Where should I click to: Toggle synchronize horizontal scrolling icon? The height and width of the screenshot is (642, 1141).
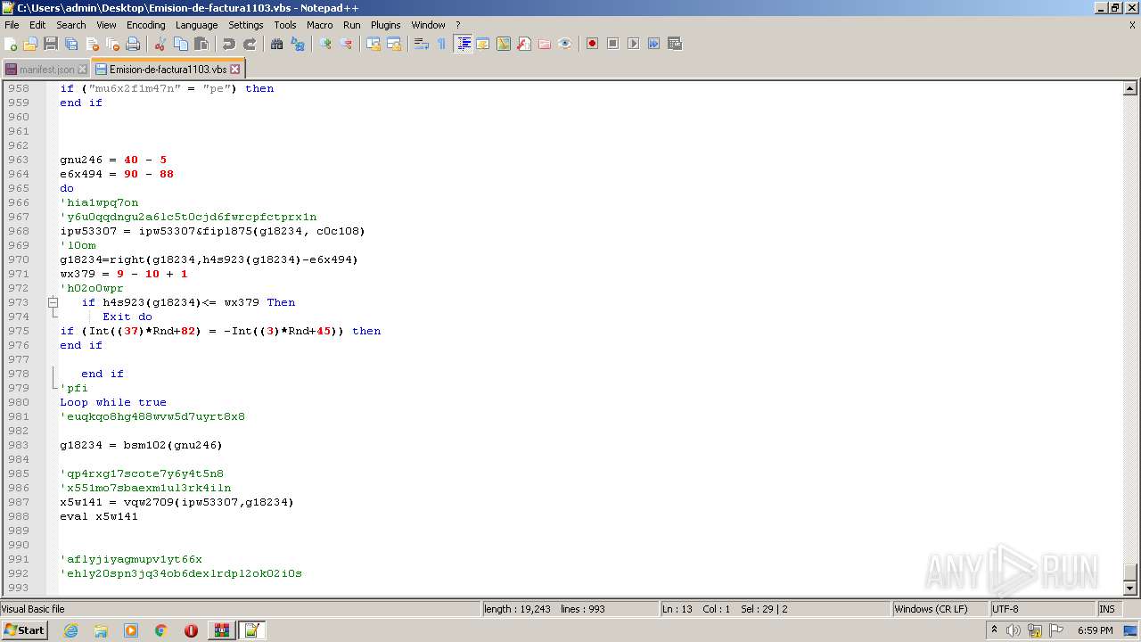tap(393, 44)
